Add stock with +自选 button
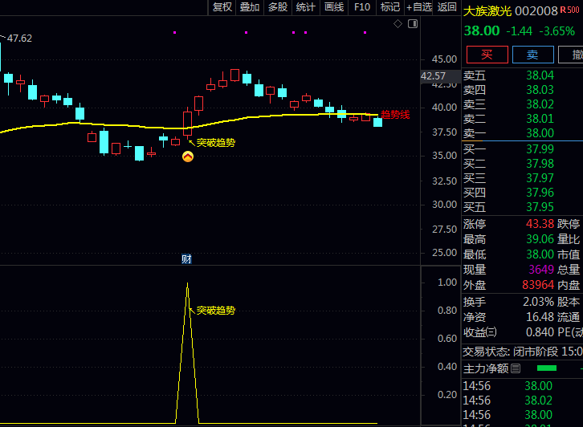583x427 pixels. pos(418,7)
